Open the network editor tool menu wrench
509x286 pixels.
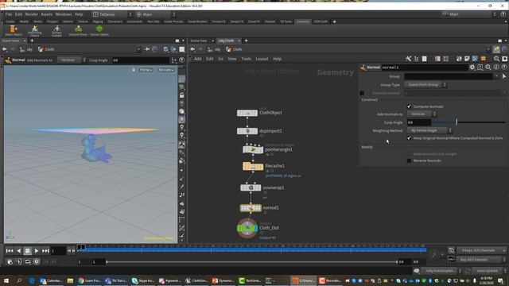[408, 59]
